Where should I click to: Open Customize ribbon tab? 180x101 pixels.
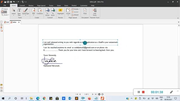(x=84, y=6)
